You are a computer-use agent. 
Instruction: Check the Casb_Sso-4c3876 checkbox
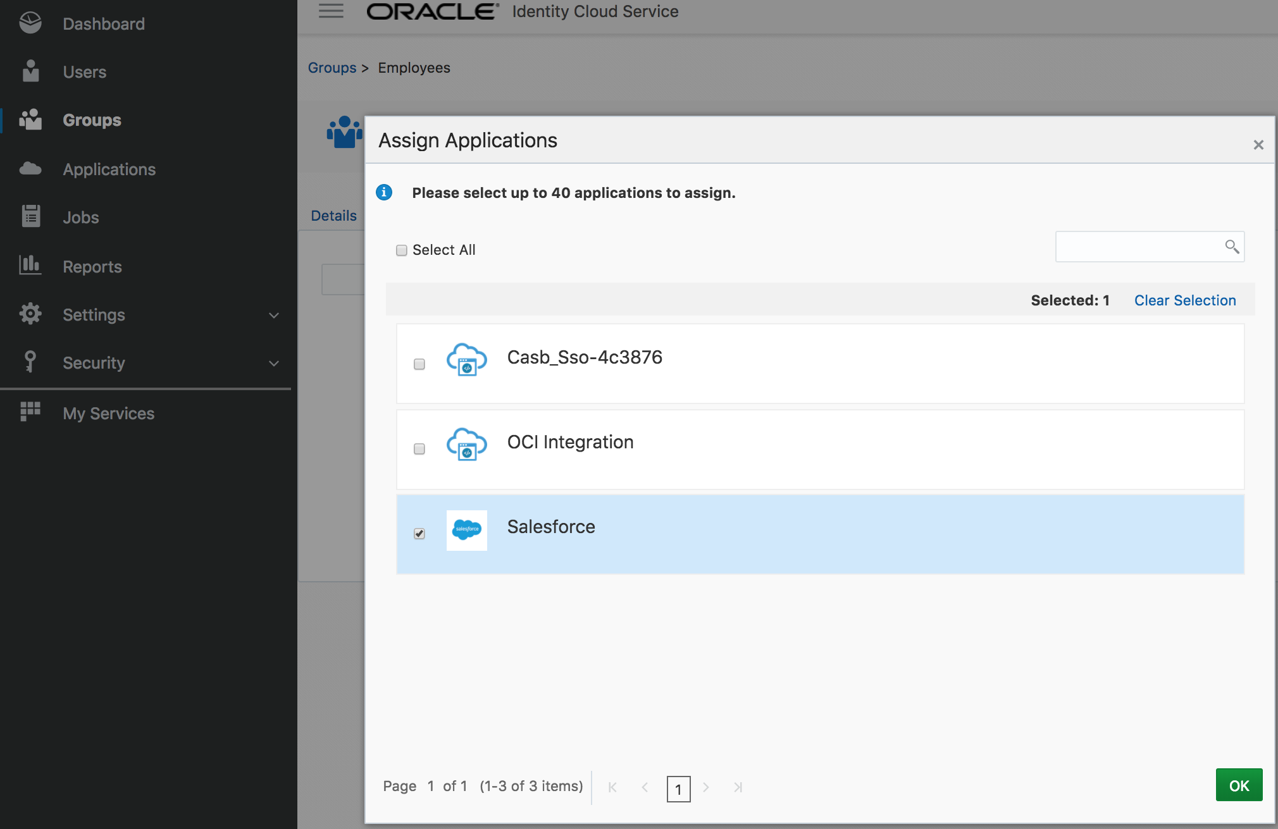419,364
